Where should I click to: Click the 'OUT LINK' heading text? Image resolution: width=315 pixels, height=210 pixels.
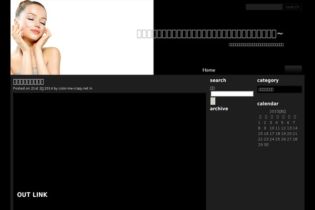pyautogui.click(x=33, y=195)
